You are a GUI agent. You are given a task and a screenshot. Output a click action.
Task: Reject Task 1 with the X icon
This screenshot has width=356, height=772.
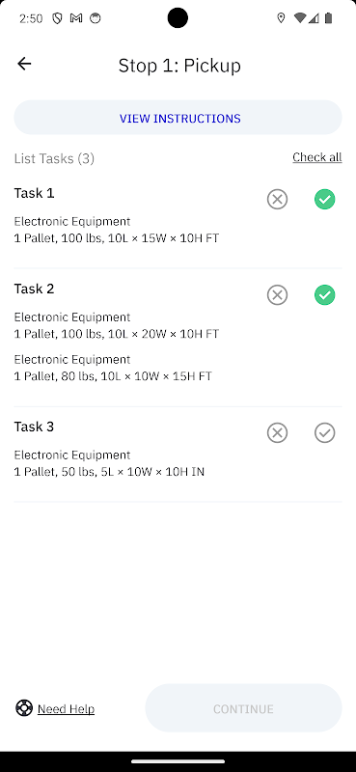(277, 200)
